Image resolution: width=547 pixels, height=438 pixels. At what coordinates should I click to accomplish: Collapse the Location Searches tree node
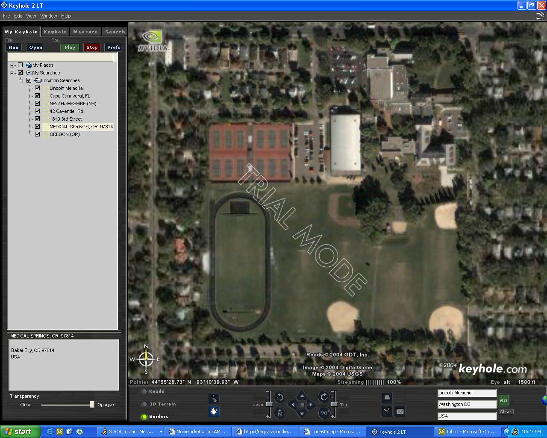click(21, 80)
